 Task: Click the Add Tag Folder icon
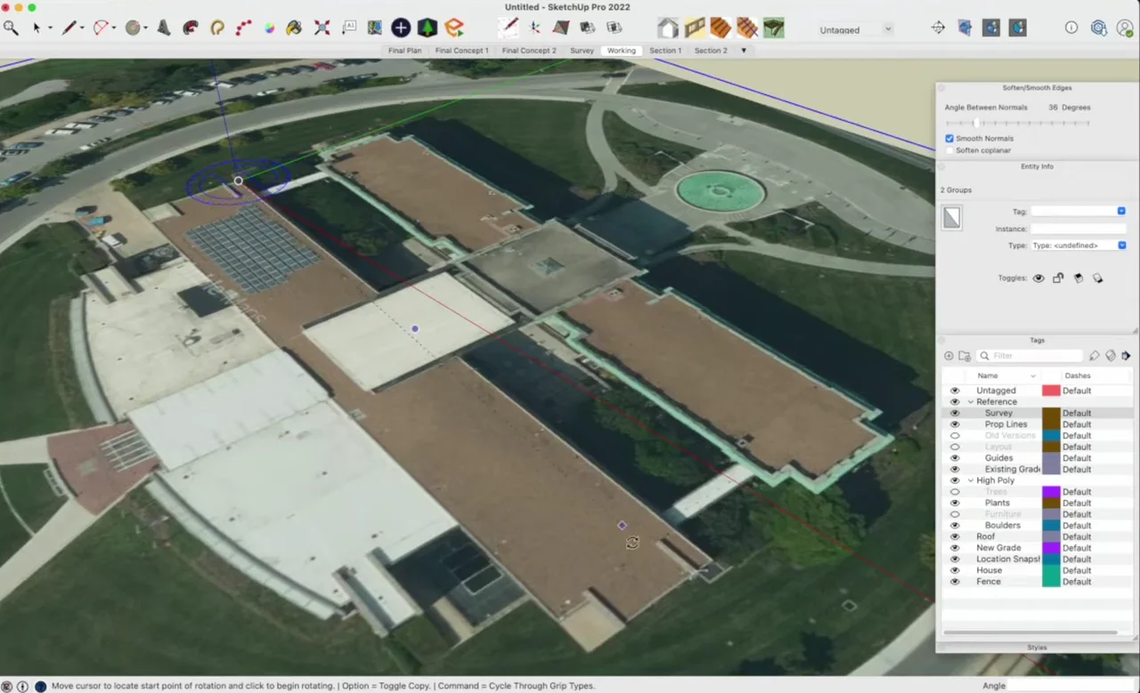[x=964, y=356]
